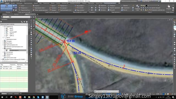Expand Создать проектные данные panel title
Screen dimensions: 176x99
coord(52,12)
